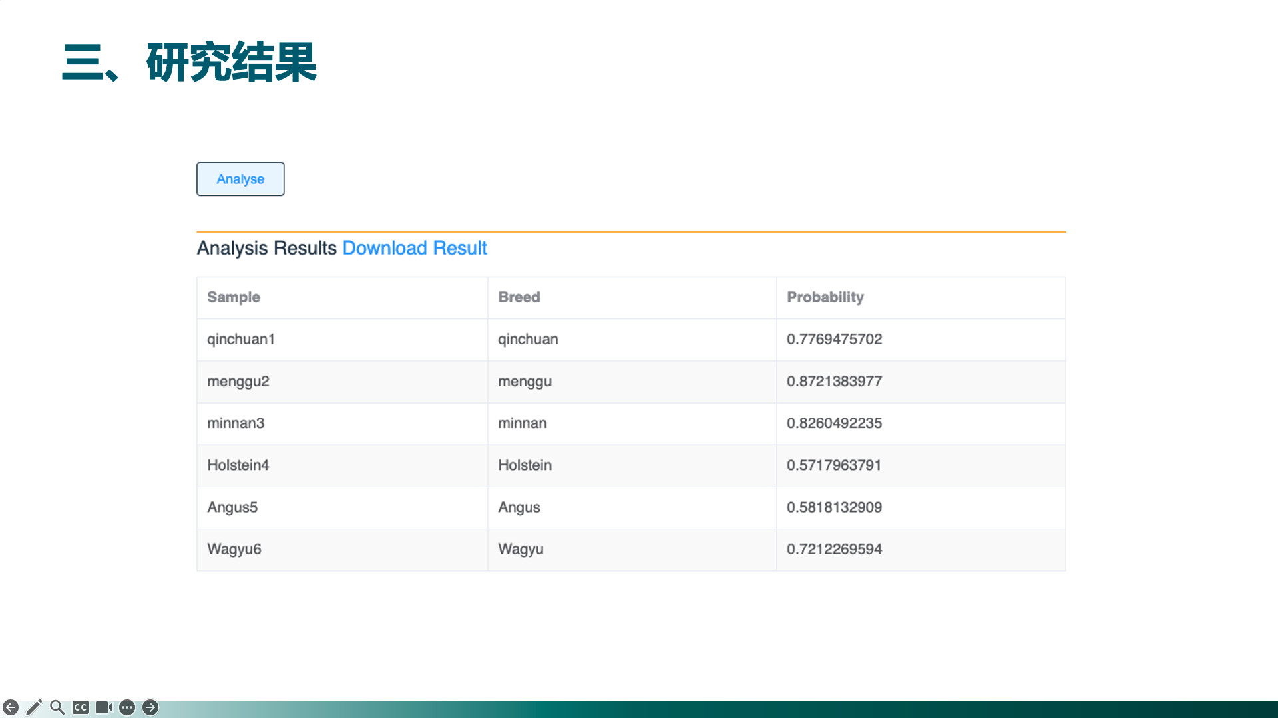Click the camera video icon

click(104, 707)
